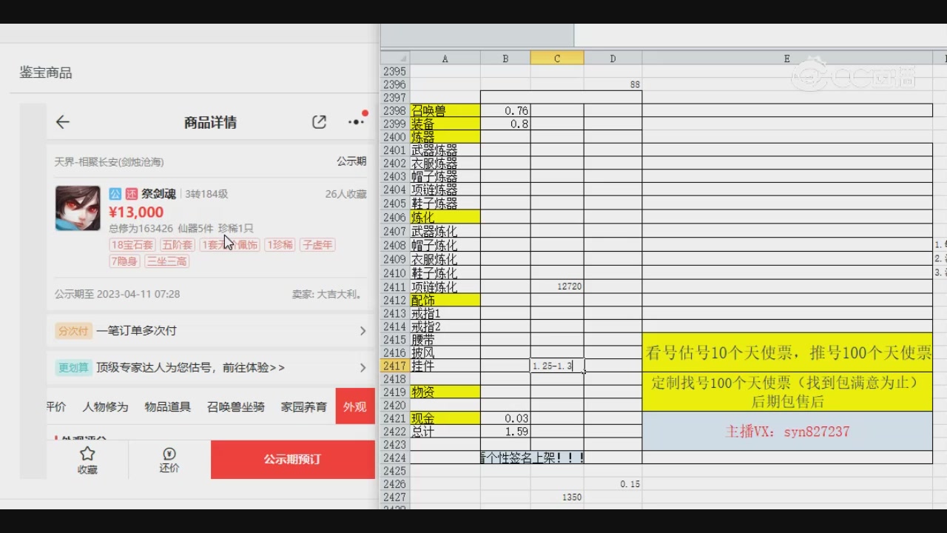Click the 18宝石套 tag
The image size is (947, 533).
132,245
